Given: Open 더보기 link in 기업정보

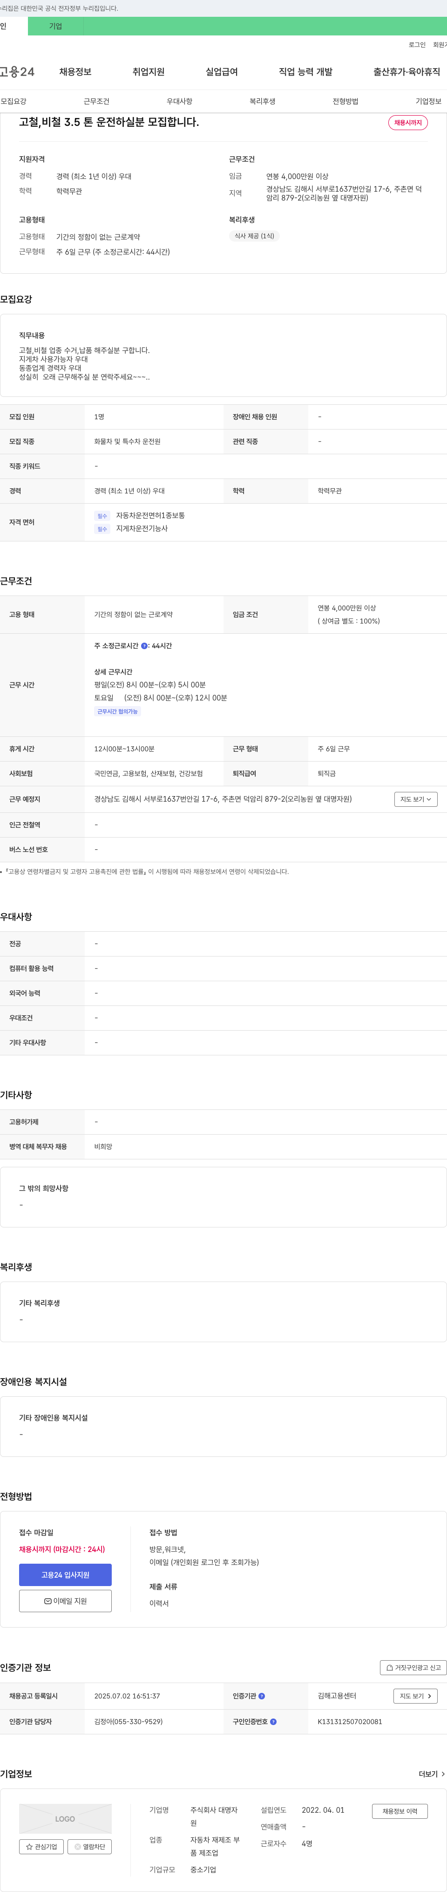Looking at the screenshot, I should (432, 1774).
